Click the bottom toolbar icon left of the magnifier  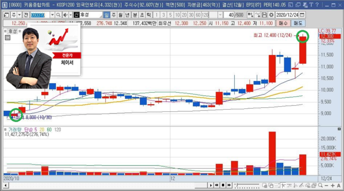pos(314,185)
